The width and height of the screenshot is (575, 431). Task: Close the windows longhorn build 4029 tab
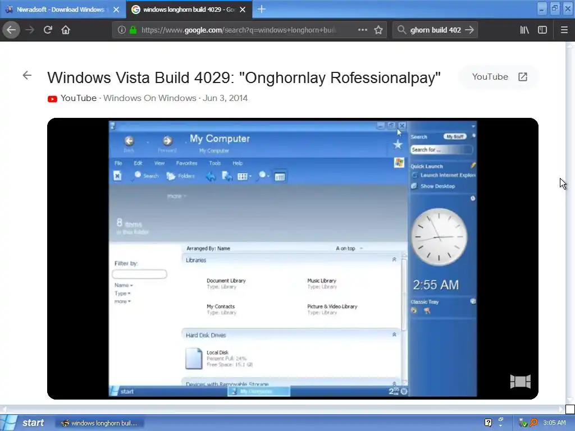tap(243, 10)
